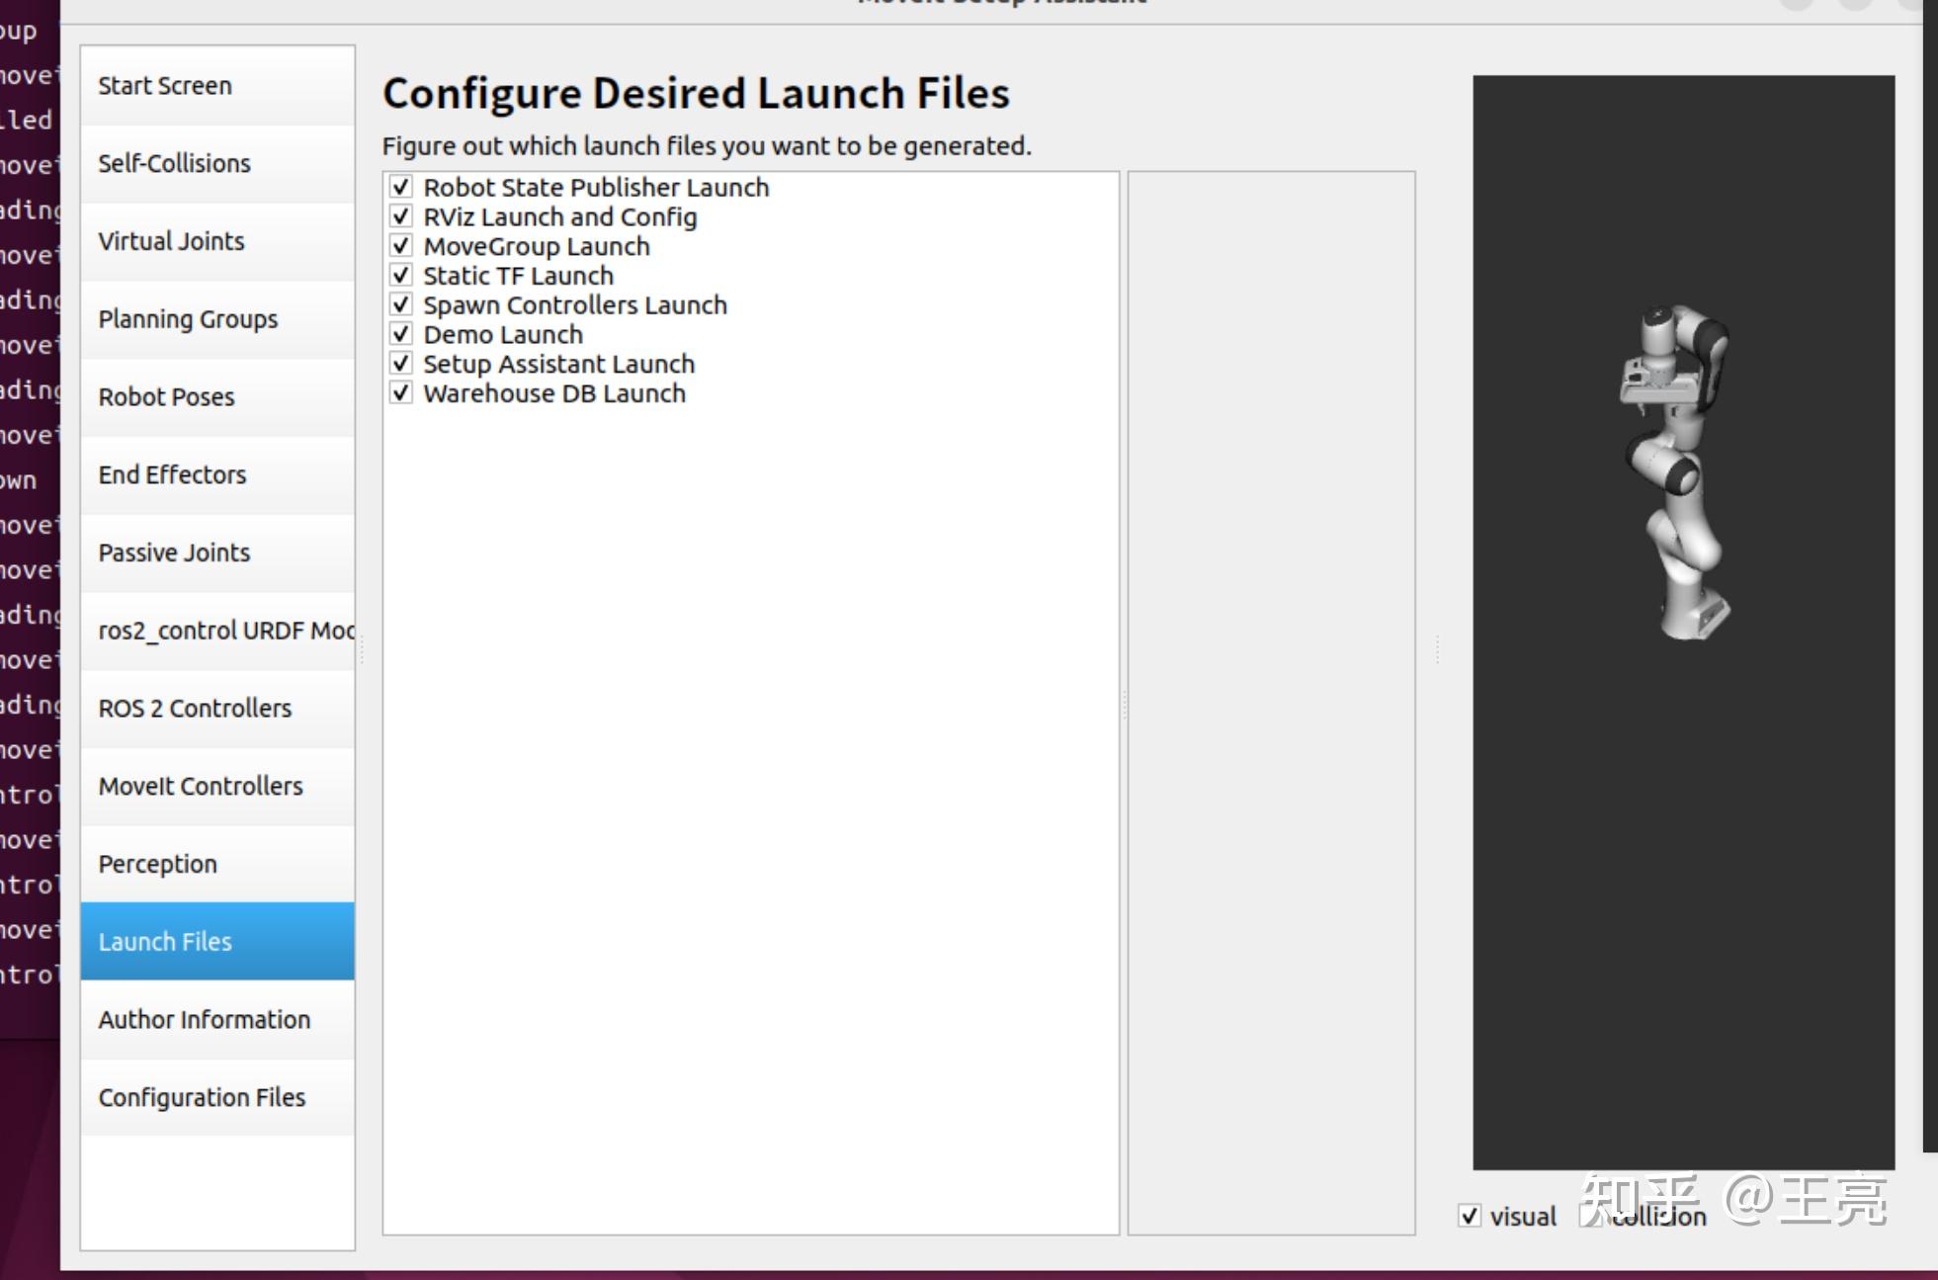Select ros2_control URDF Mod sidebar item
1938x1280 pixels.
tap(217, 631)
